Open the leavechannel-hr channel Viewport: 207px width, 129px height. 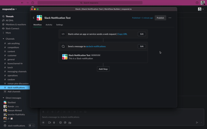pyautogui.click(x=15, y=63)
